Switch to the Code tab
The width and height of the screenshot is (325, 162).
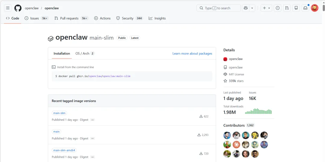(12, 18)
